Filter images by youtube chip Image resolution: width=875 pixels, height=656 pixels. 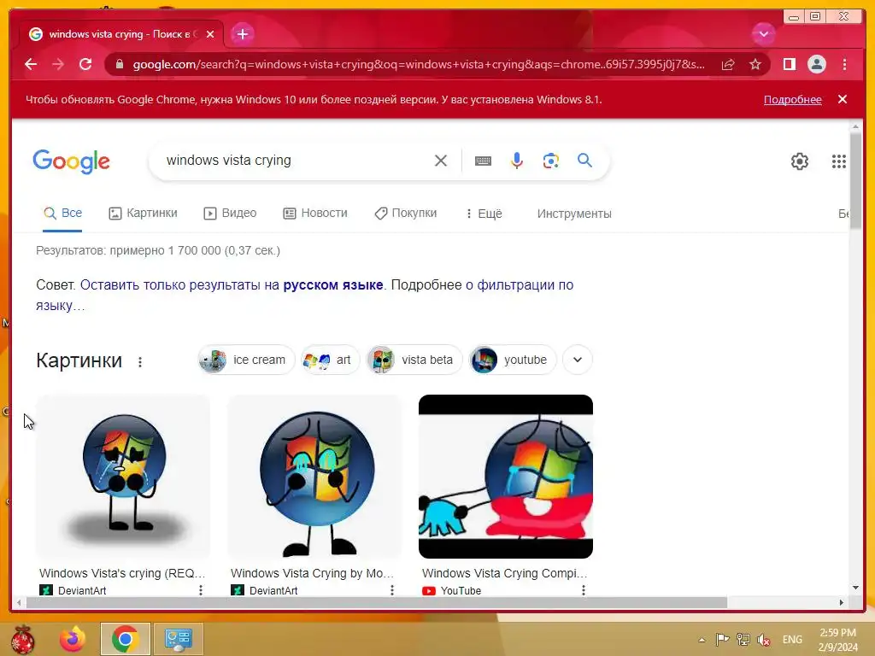click(x=513, y=360)
